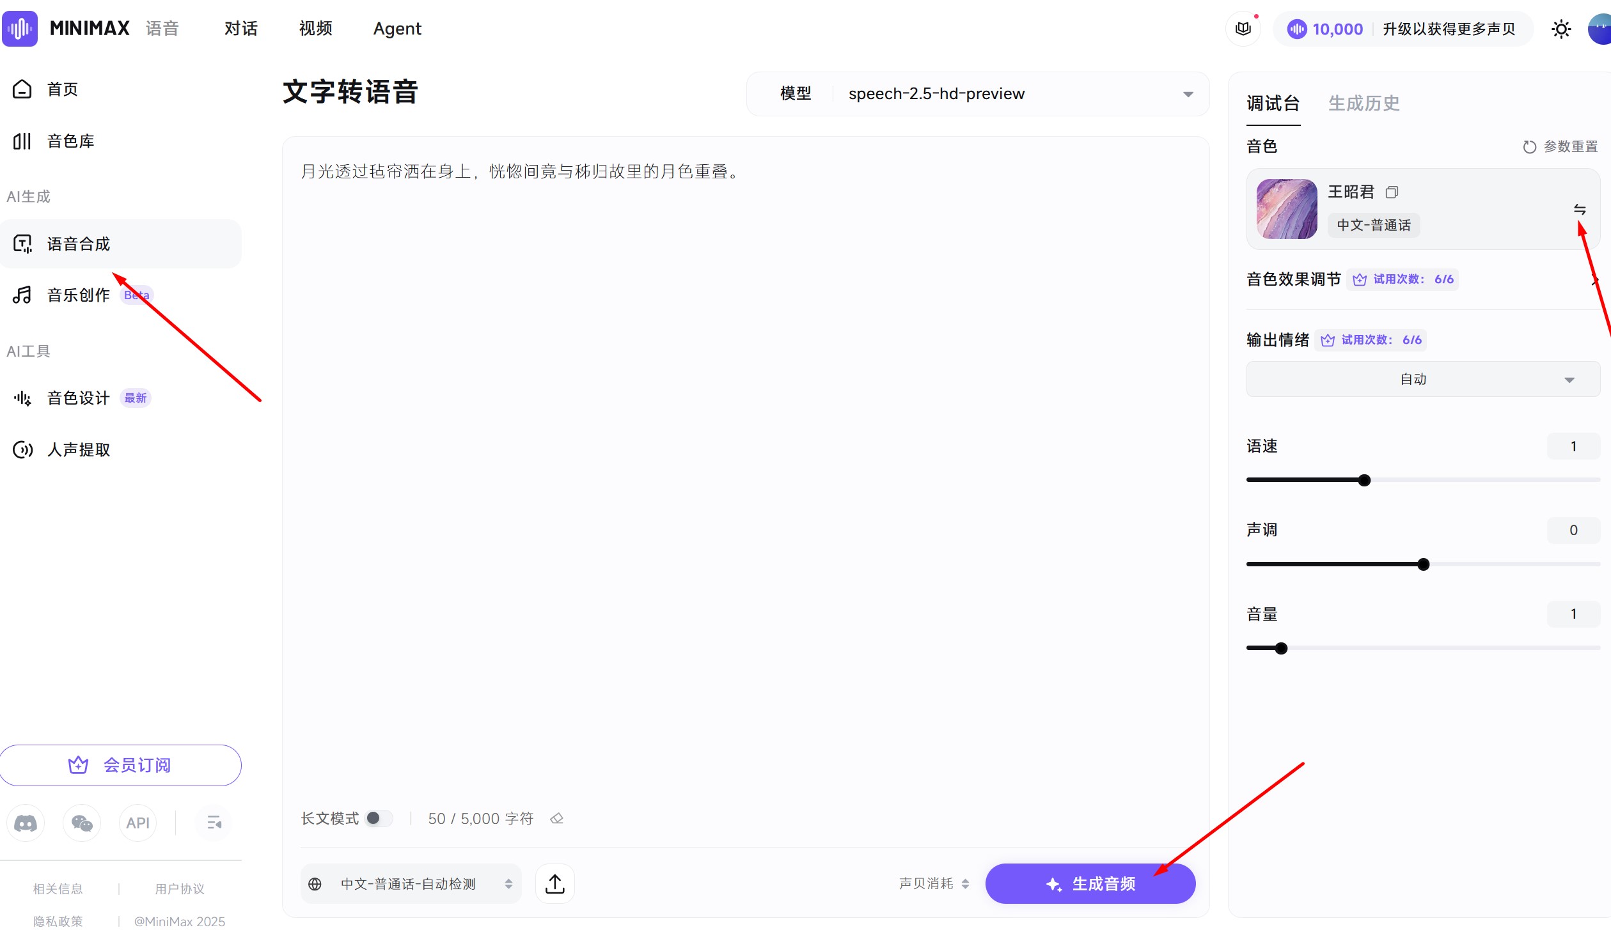
Task: Adjust the 声调 pitch slider handle
Action: pos(1423,564)
